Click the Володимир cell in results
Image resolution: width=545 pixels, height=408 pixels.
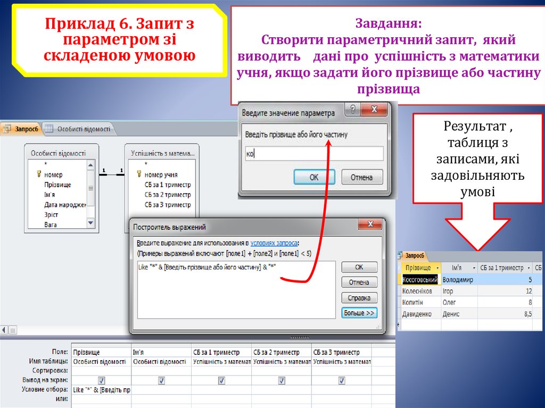pyautogui.click(x=459, y=279)
